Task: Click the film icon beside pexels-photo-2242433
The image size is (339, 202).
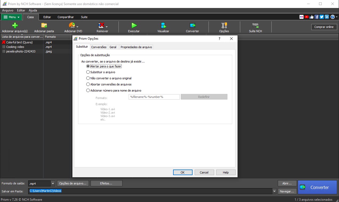Action: click(x=4, y=51)
